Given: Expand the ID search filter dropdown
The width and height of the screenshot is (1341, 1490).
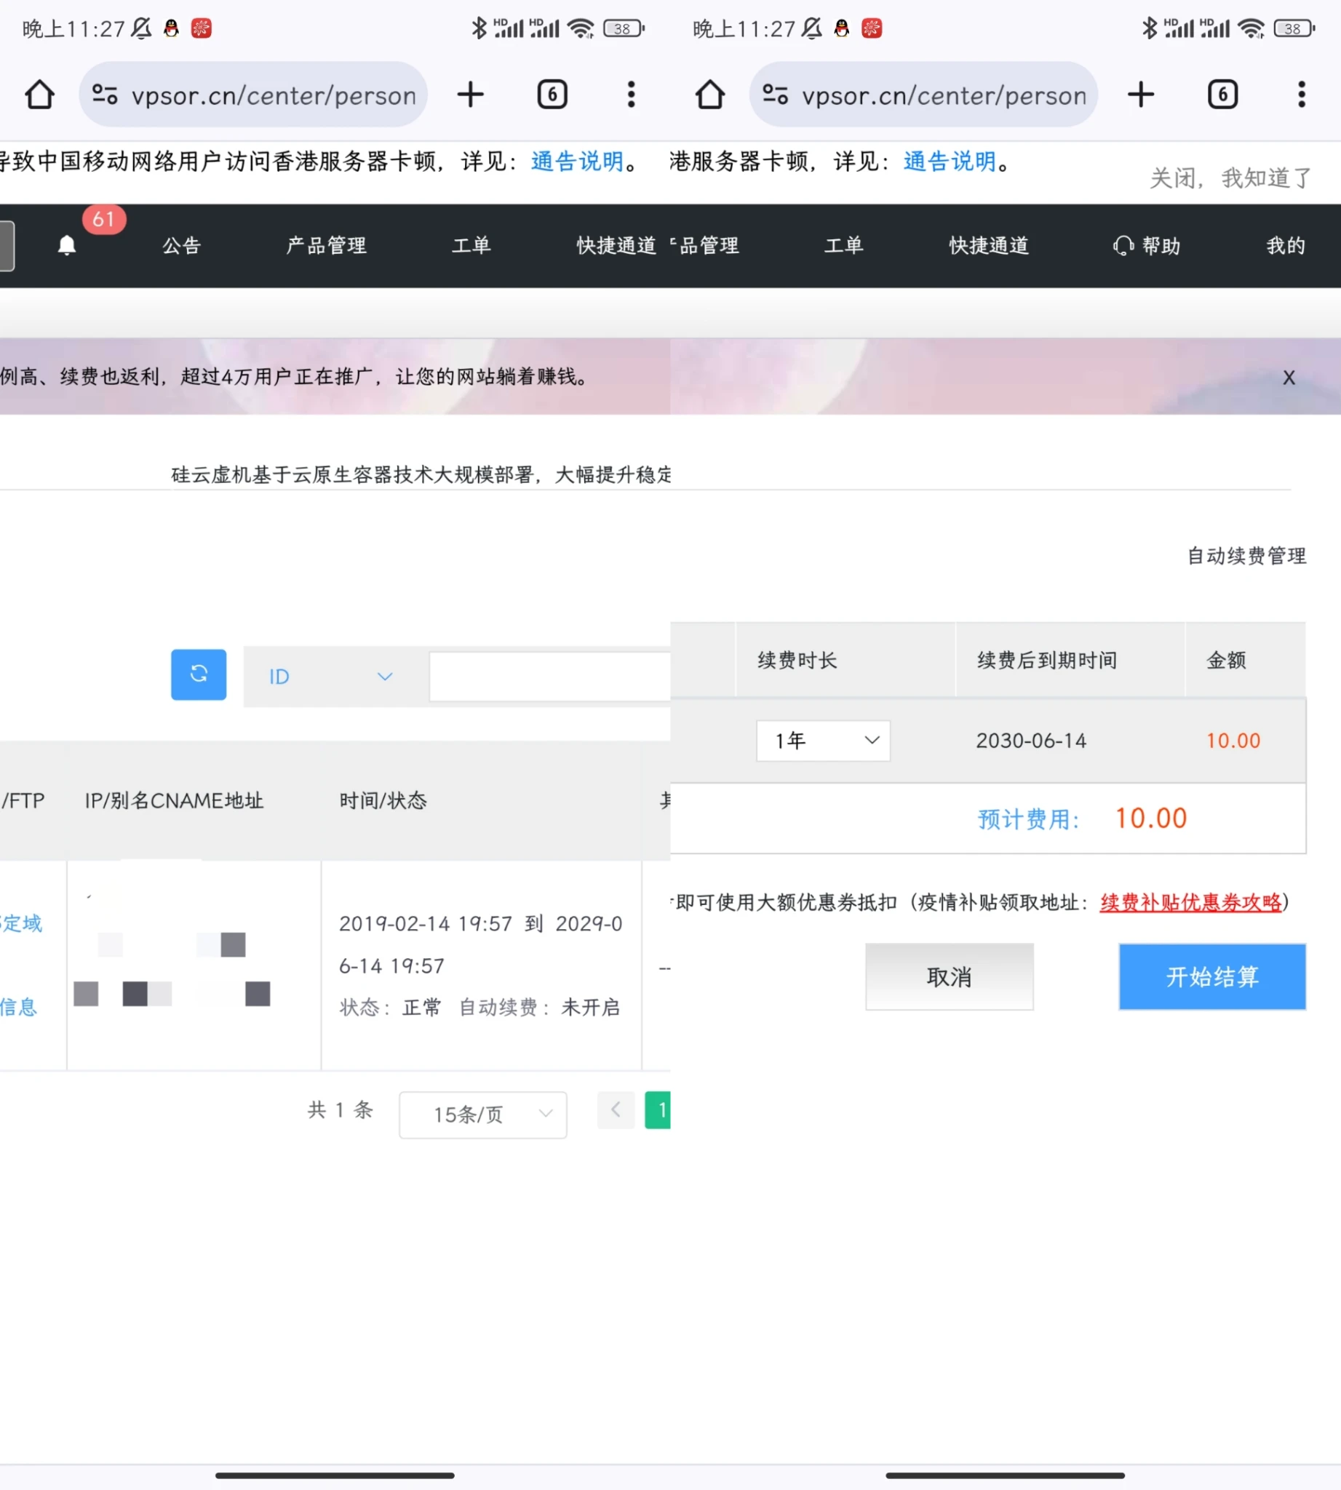Looking at the screenshot, I should [x=330, y=677].
